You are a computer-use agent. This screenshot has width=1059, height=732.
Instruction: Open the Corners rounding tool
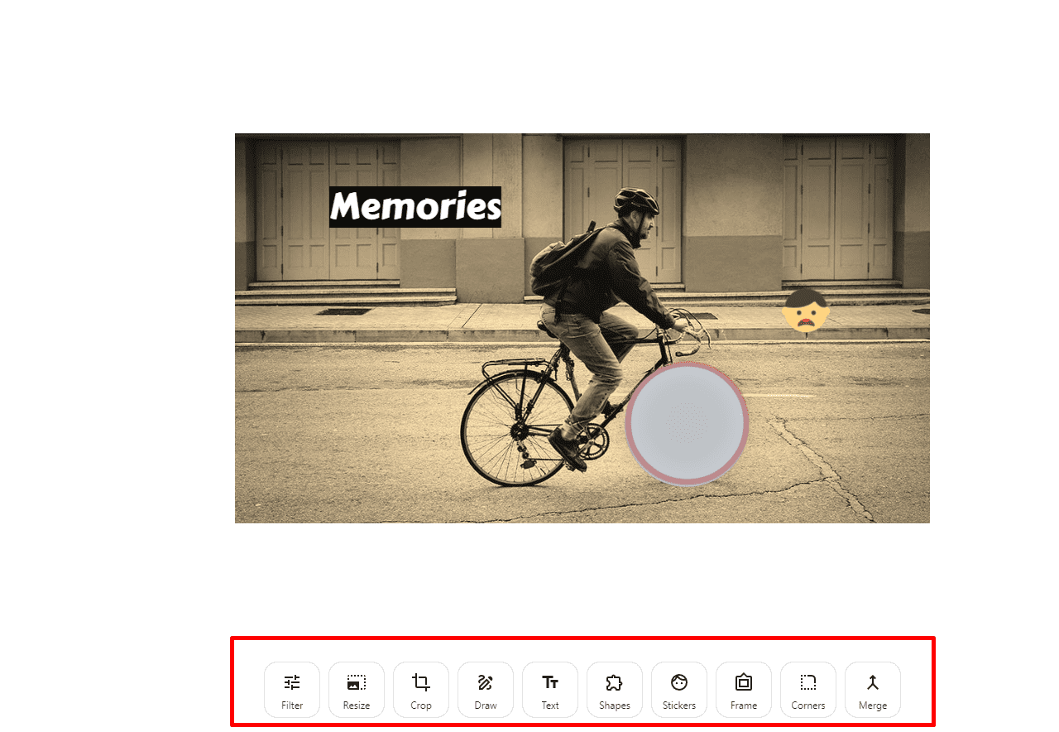coord(808,690)
